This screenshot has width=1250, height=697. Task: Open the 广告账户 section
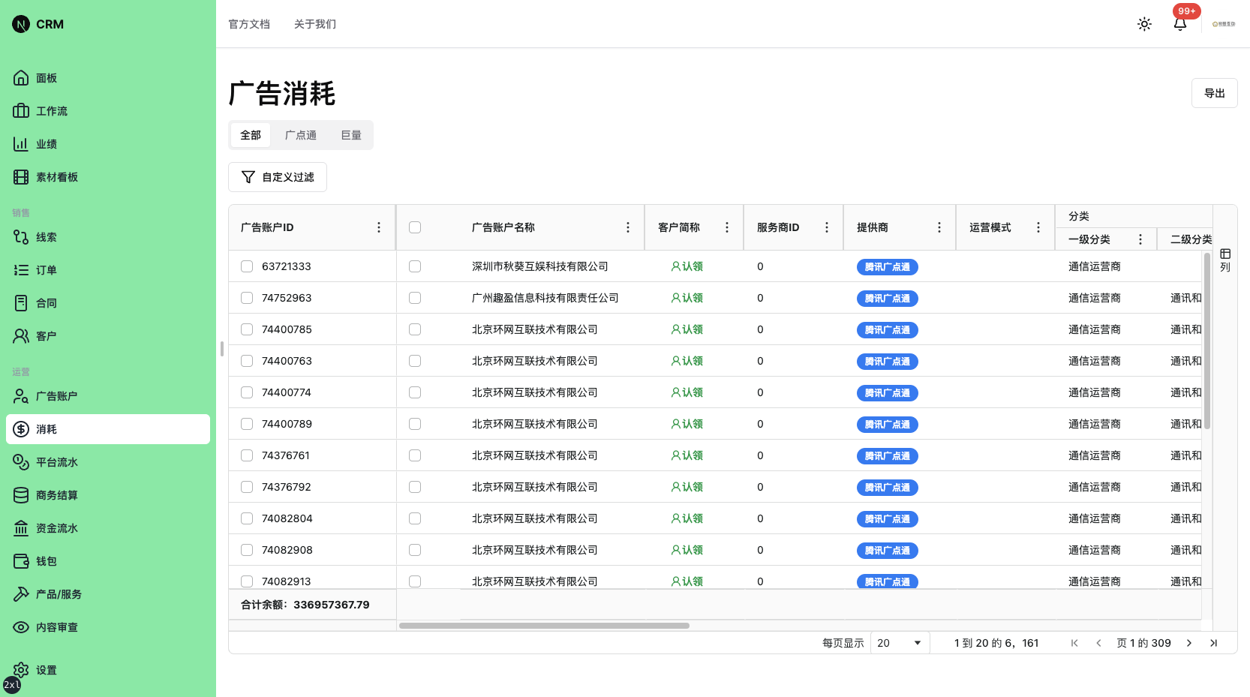click(x=56, y=395)
